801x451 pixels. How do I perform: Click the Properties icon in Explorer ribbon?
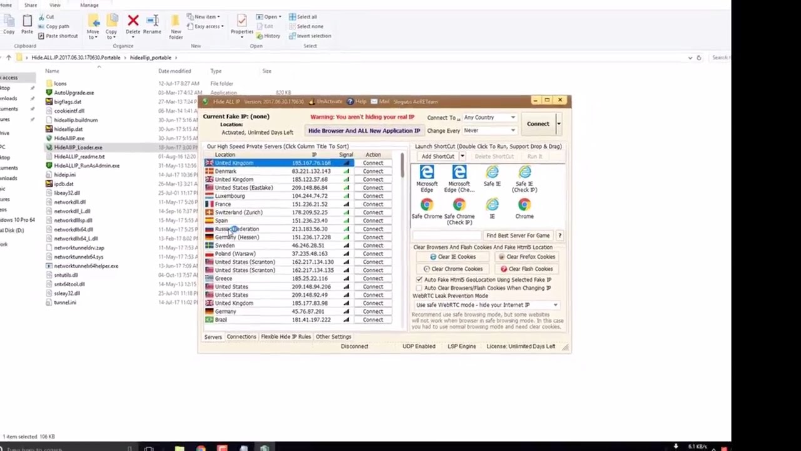pos(242,24)
